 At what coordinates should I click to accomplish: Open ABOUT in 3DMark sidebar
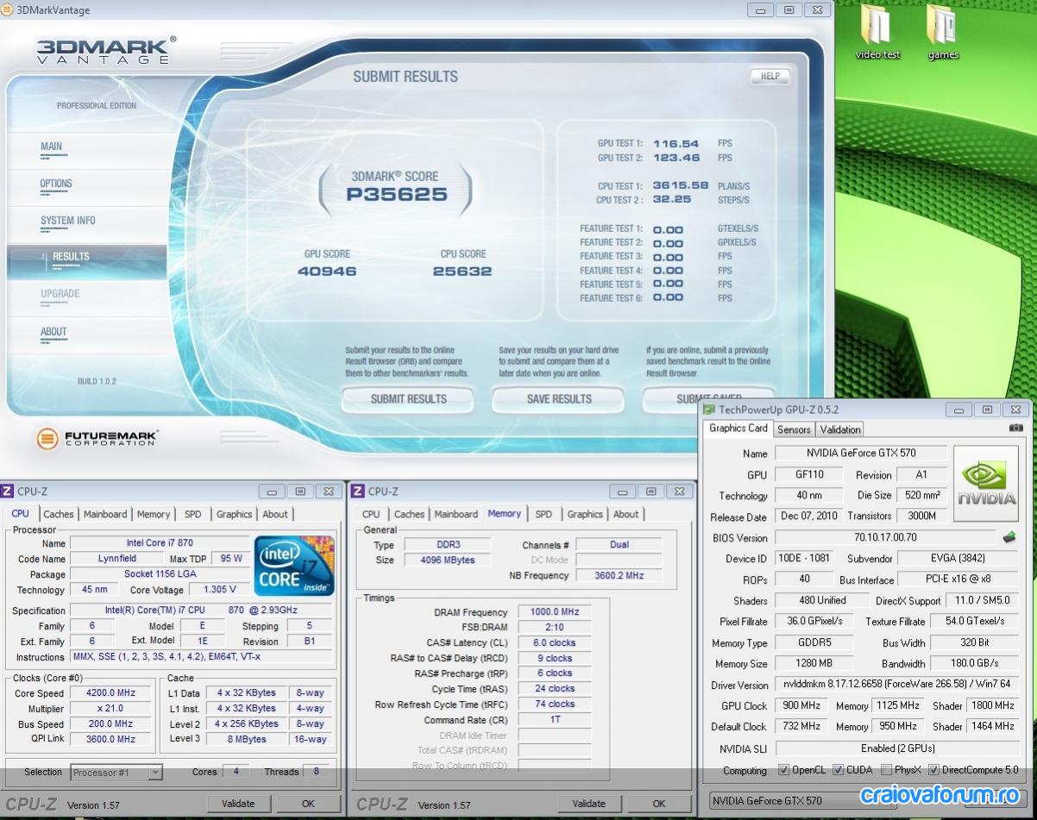[53, 332]
